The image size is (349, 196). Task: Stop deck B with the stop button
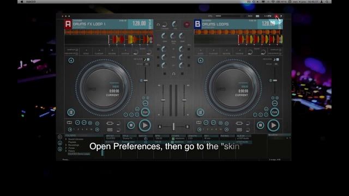[x=260, y=125]
